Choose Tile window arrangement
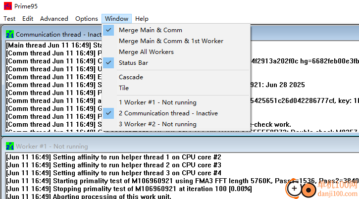 (176, 88)
